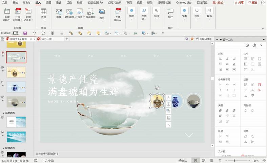Click the 共享 share button
The image size is (267, 163).
pos(240,3)
